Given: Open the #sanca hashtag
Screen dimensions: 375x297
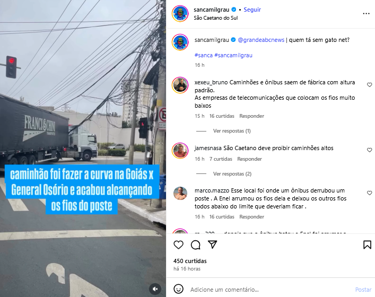Looking at the screenshot, I should click(204, 55).
